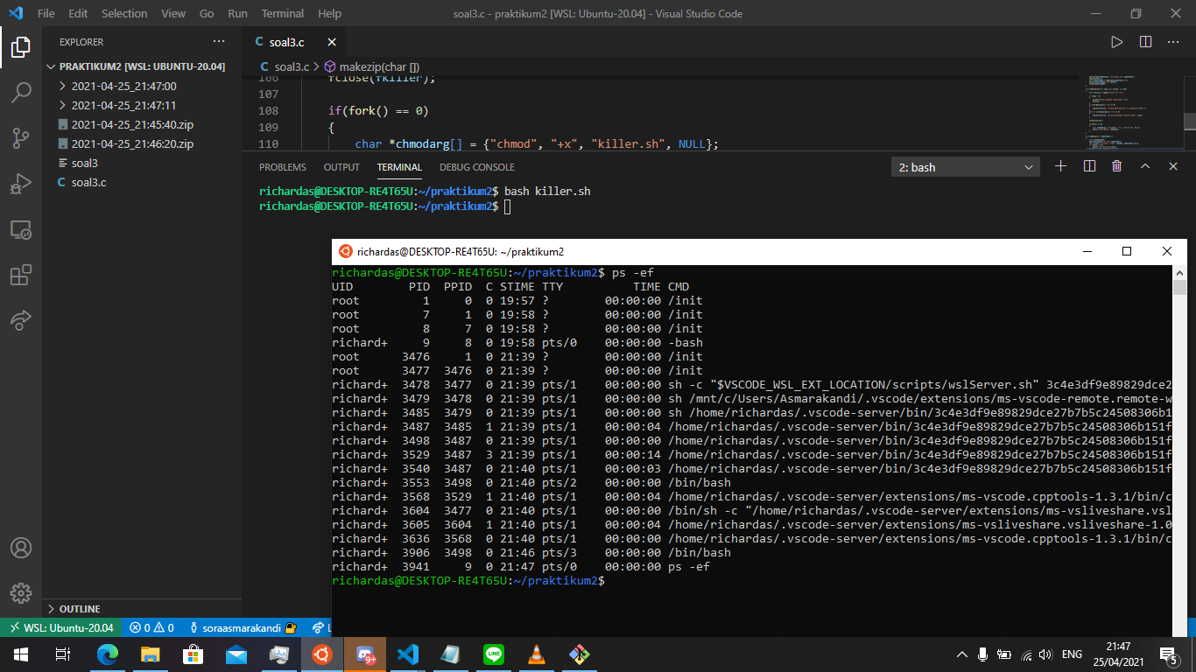1196x672 pixels.
Task: Kill the terminal with trash icon
Action: pos(1116,166)
